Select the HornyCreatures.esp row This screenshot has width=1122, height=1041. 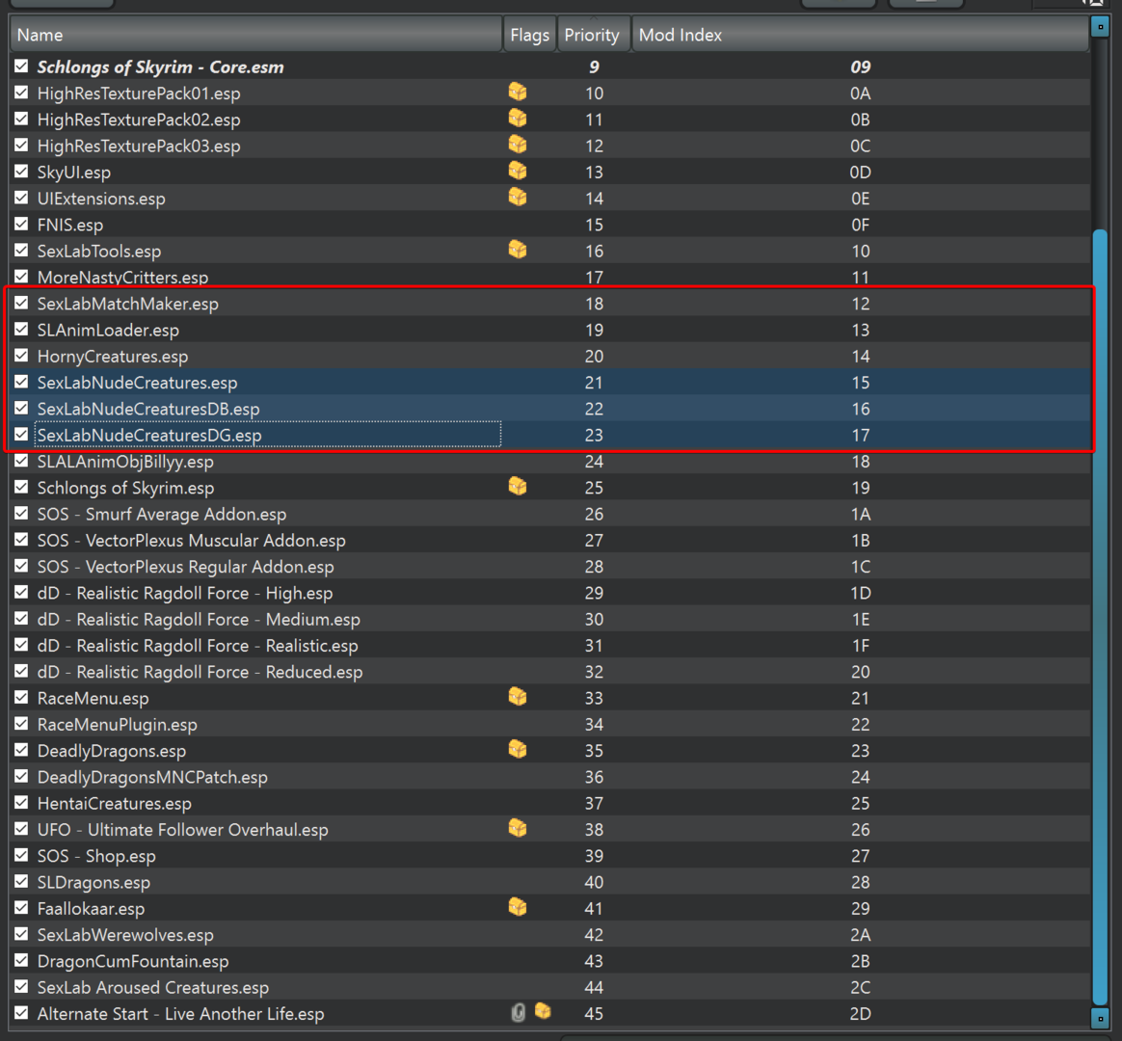pos(549,356)
